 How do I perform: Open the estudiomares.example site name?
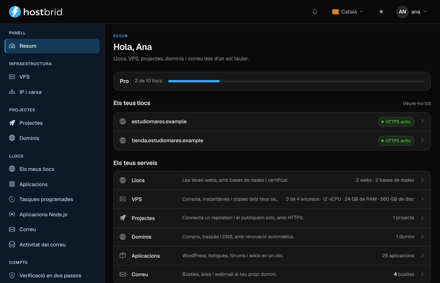(x=159, y=122)
